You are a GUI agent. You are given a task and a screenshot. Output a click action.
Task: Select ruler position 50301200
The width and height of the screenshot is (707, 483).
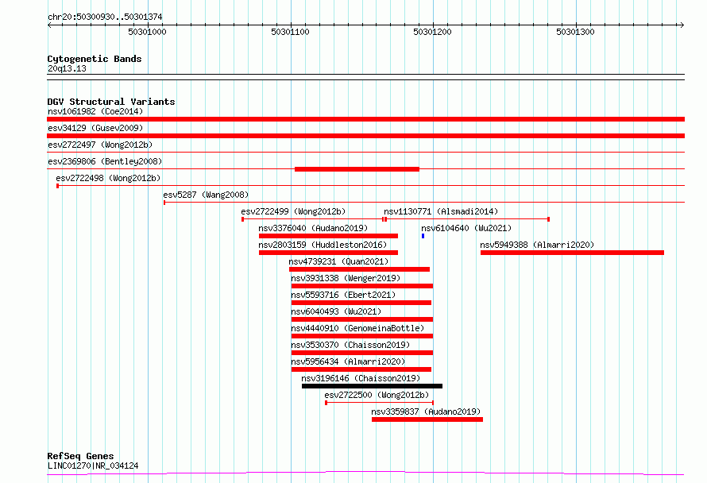[x=432, y=32]
